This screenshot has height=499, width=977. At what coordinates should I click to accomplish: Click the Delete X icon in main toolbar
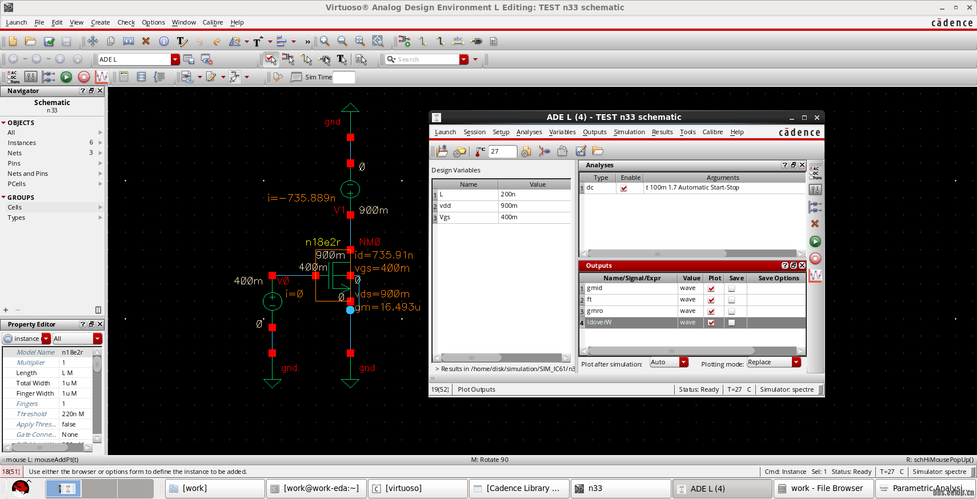146,41
